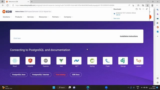Open the Angular connection guide icon
The image size is (160, 90).
30,60
